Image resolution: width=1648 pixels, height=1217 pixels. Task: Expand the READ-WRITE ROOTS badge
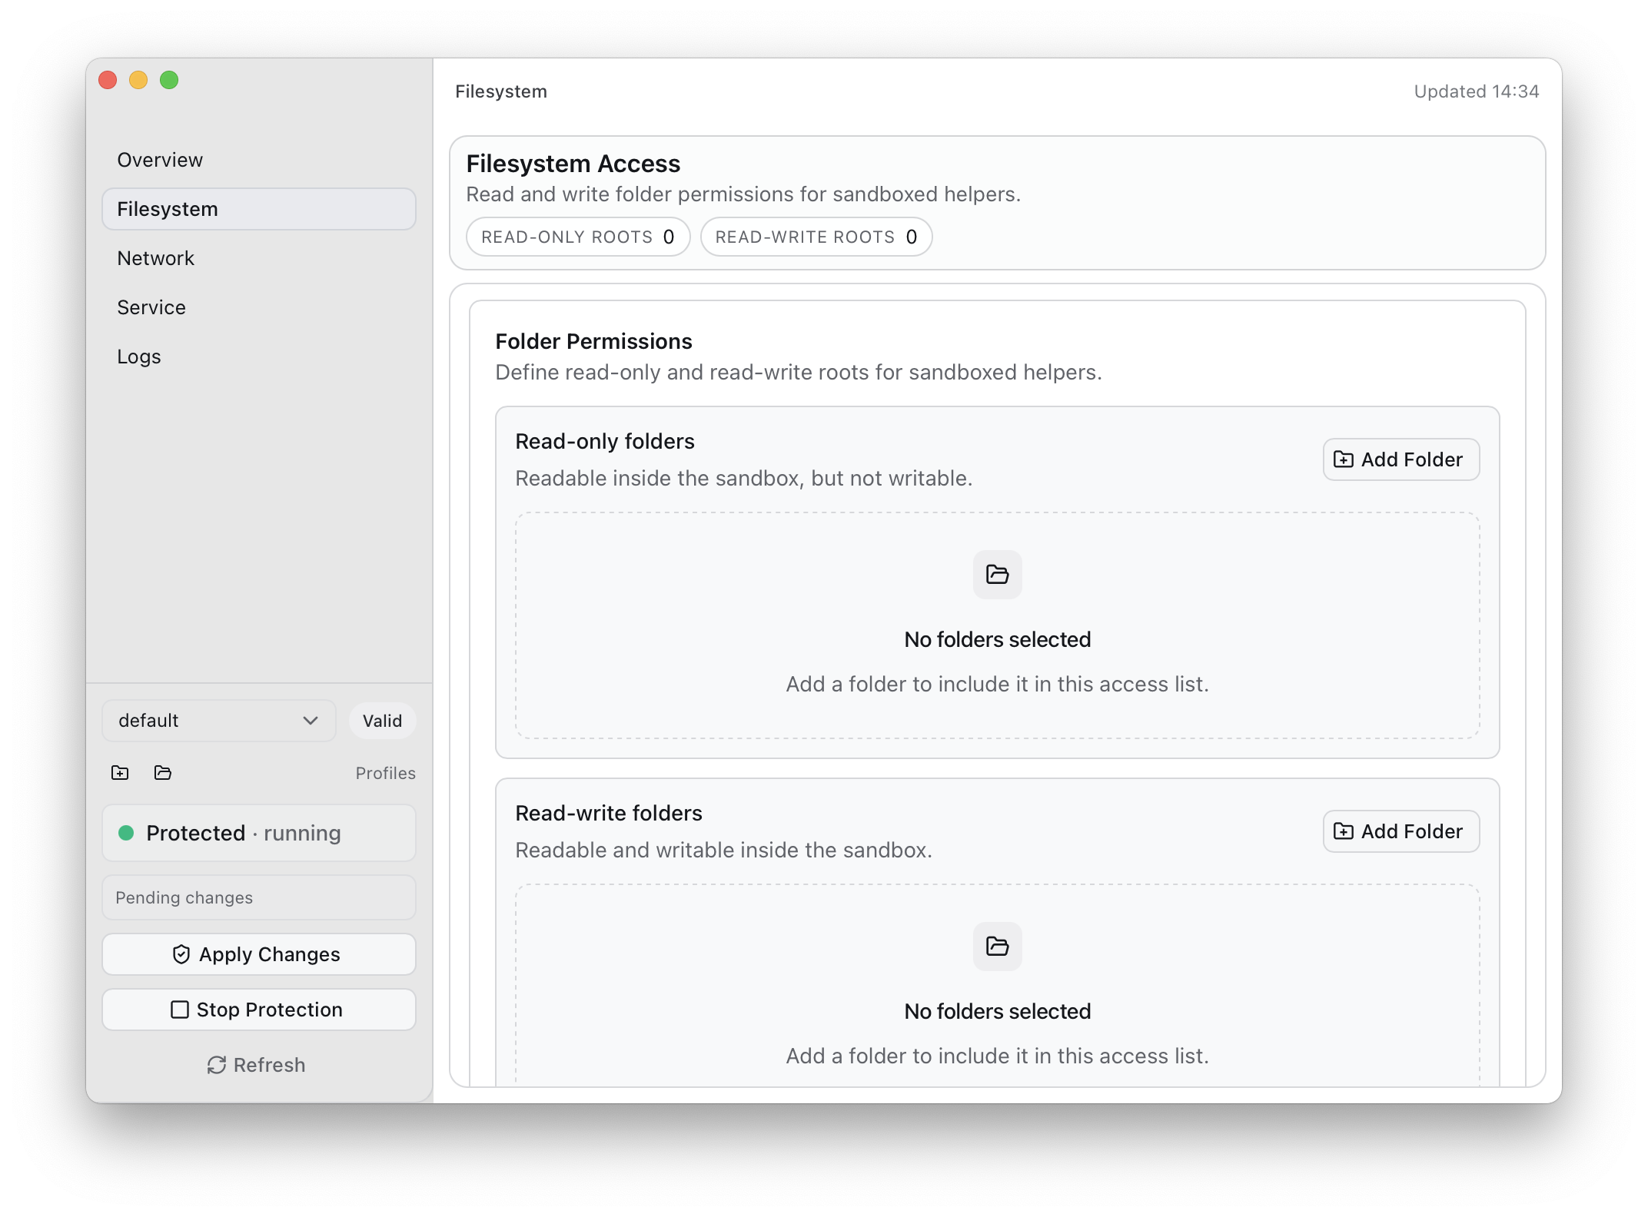tap(816, 237)
